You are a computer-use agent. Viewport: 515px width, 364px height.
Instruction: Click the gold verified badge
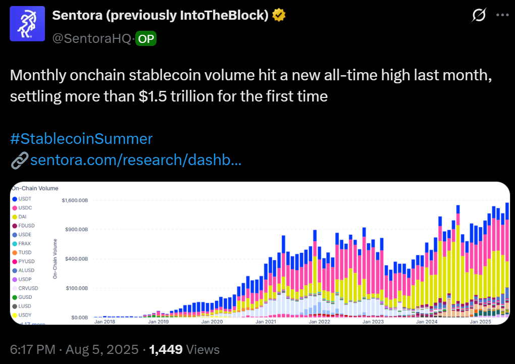(279, 15)
